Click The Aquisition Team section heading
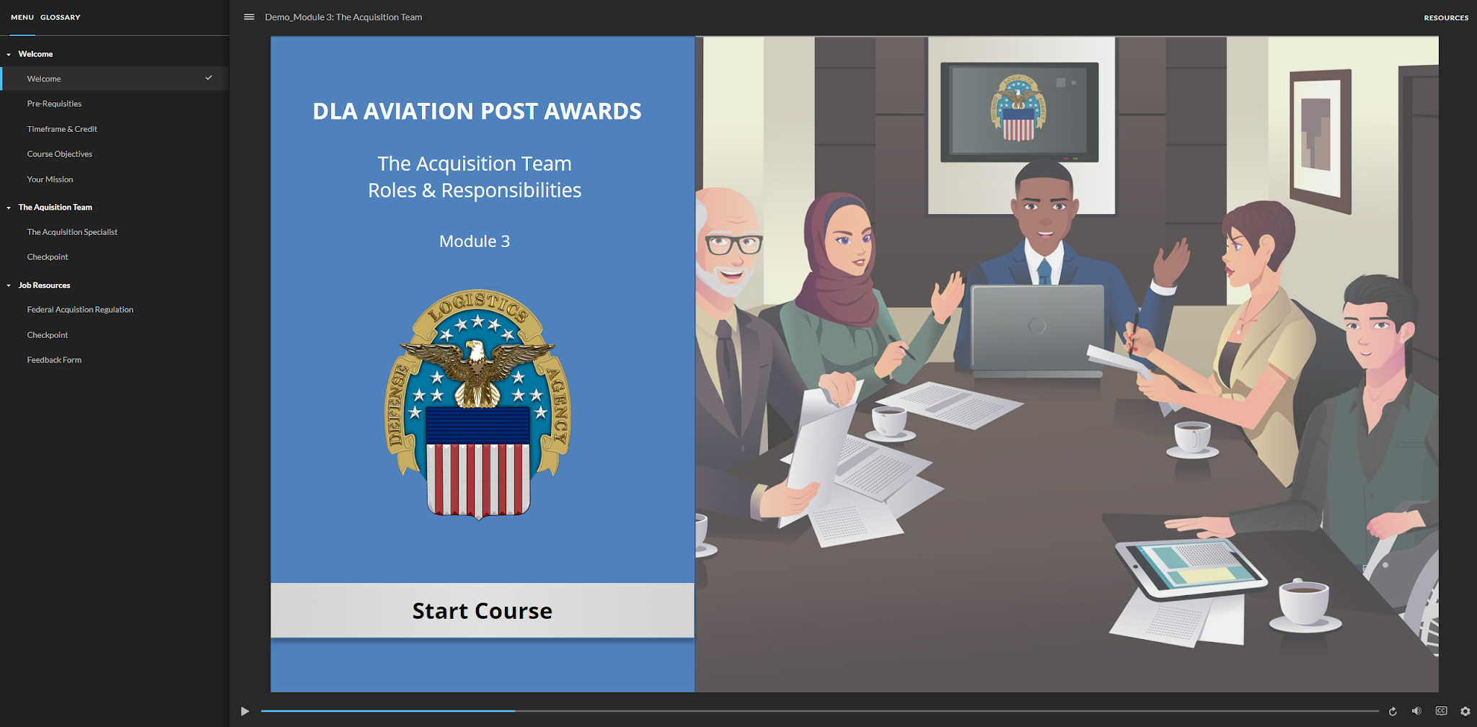1477x727 pixels. [x=56, y=208]
